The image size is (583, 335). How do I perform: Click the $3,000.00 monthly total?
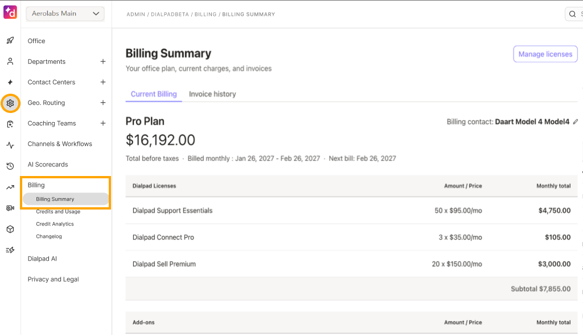(x=554, y=264)
